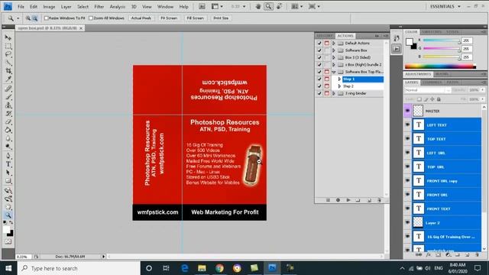Screen dimensions: 489x275
Task: Open the Layer menu
Action: tap(66, 7)
